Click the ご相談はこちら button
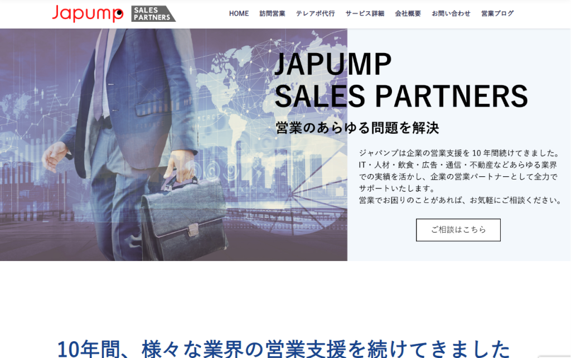571x358 pixels. (458, 230)
